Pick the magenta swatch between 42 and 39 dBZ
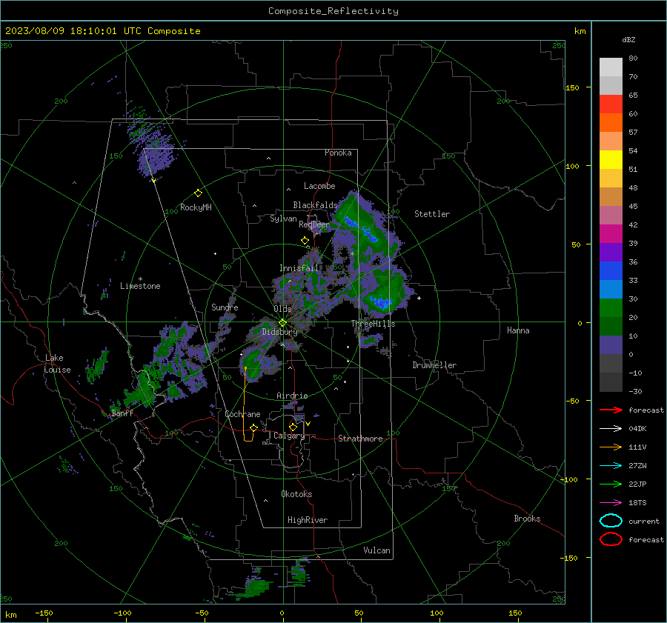The image size is (667, 623). pyautogui.click(x=611, y=234)
